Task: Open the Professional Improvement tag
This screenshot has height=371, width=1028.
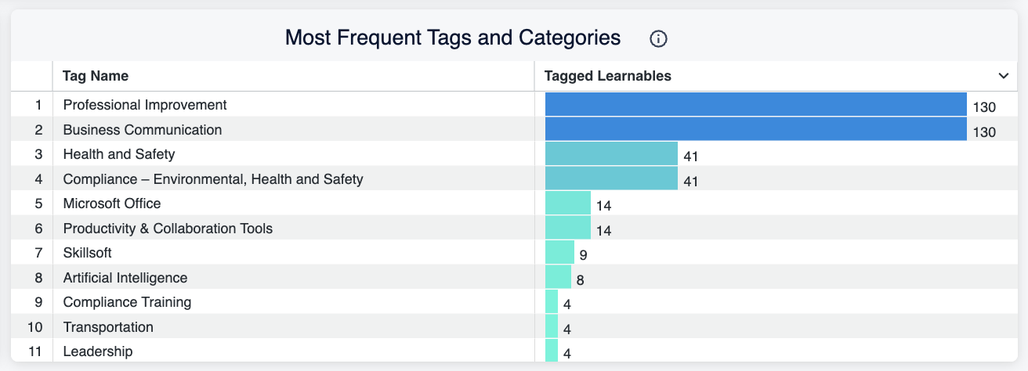Action: tap(145, 104)
